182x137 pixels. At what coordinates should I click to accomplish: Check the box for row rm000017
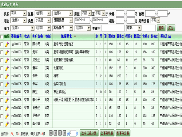(x=1, y=60)
